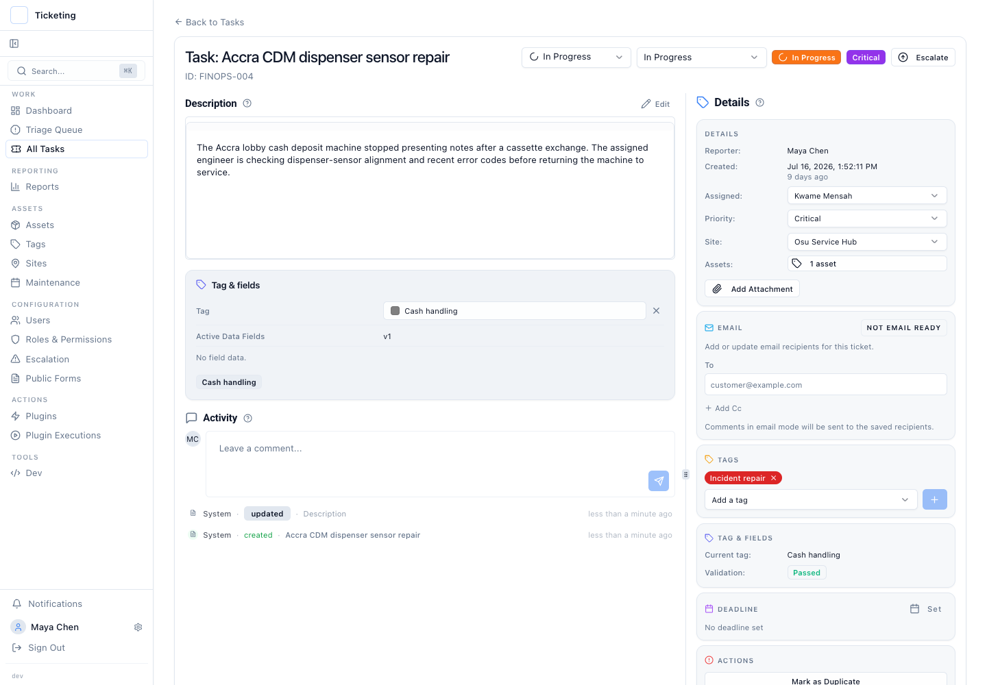Open the second In Progress dropdown

click(x=701, y=57)
